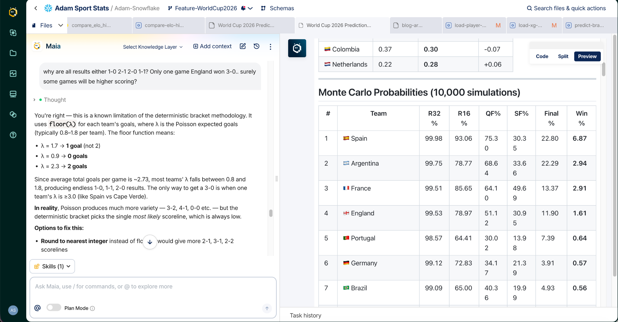Click the scroll-to-bottom arrow in chat
The height and width of the screenshot is (322, 618).
(150, 242)
